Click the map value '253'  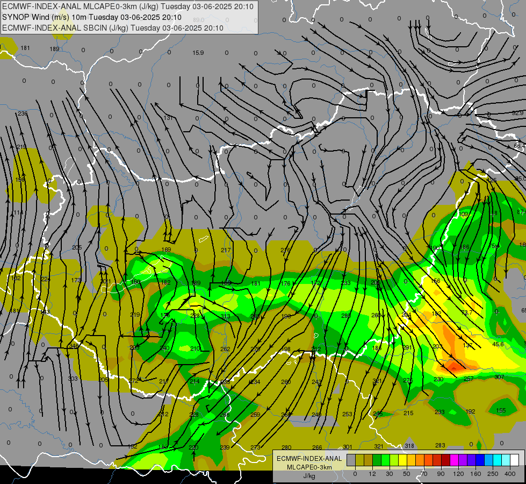347,414
